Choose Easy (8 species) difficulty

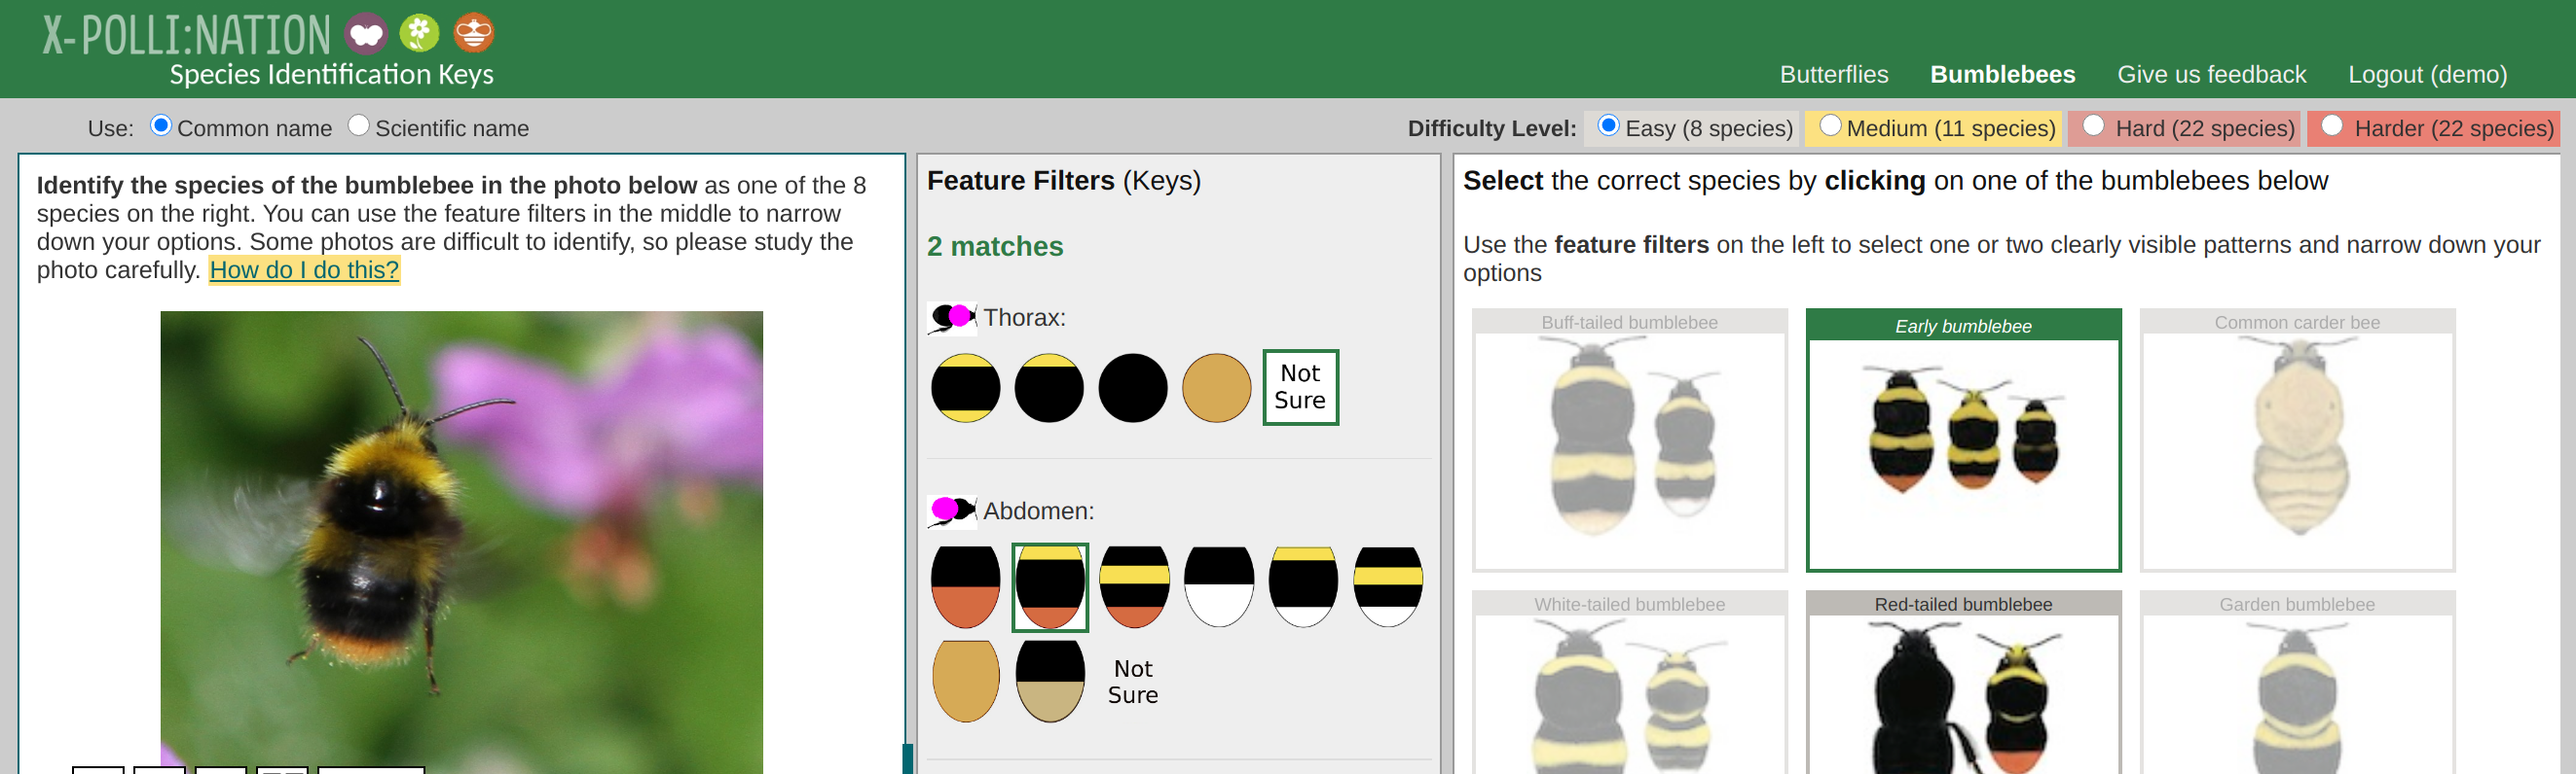(x=1608, y=125)
